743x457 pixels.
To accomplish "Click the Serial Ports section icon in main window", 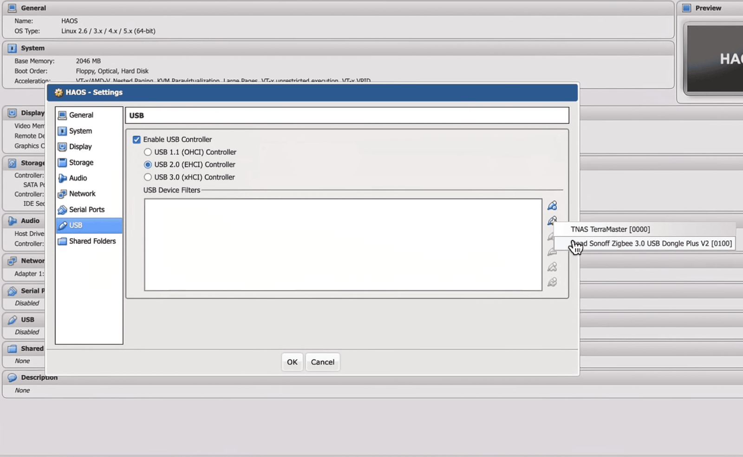I will tap(12, 291).
